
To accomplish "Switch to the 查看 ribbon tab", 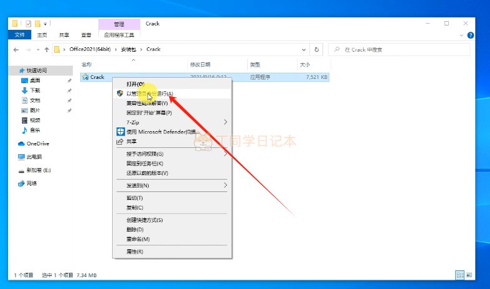I will (86, 35).
